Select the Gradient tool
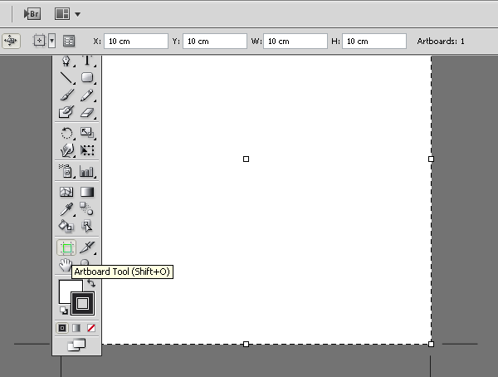 pos(87,192)
